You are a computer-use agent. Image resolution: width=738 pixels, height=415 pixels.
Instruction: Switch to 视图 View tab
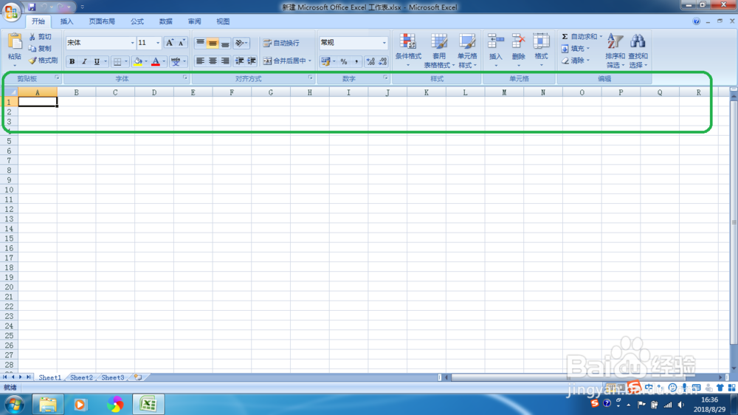(x=223, y=21)
